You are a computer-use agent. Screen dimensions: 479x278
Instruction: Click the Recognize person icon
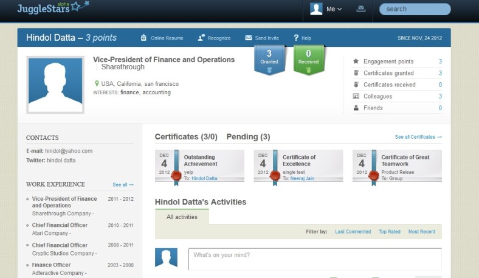[201, 38]
